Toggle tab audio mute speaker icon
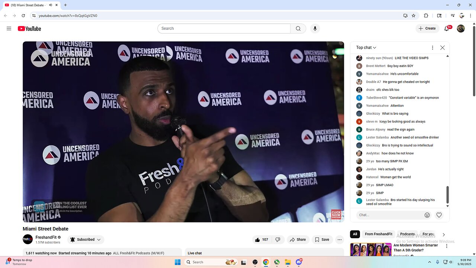476x268 pixels. 50,5
